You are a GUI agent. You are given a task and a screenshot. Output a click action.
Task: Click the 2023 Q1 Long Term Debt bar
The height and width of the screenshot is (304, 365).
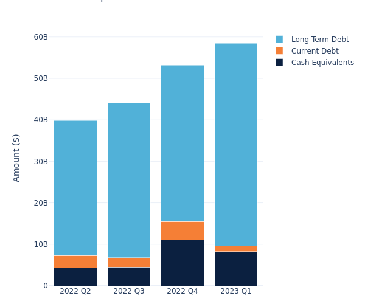coord(236,144)
